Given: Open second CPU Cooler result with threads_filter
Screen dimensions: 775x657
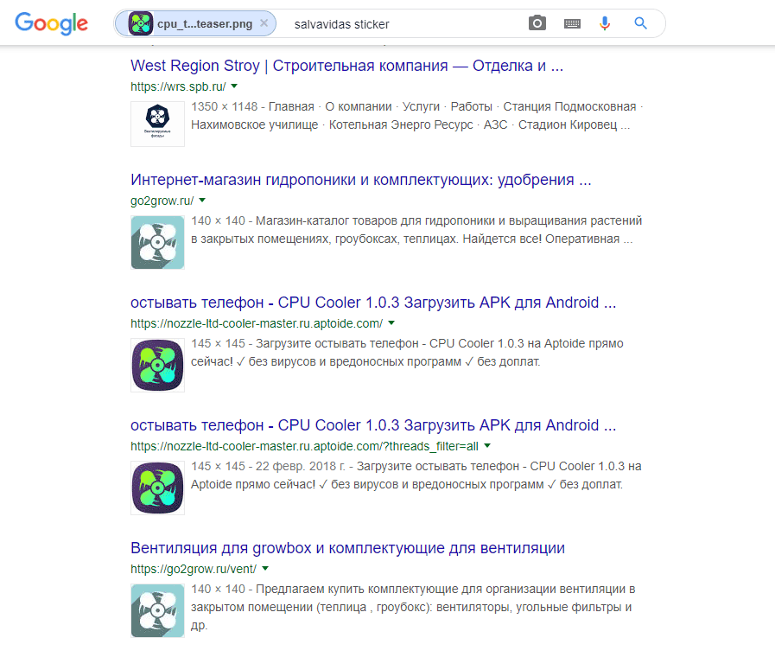Looking at the screenshot, I should click(373, 425).
